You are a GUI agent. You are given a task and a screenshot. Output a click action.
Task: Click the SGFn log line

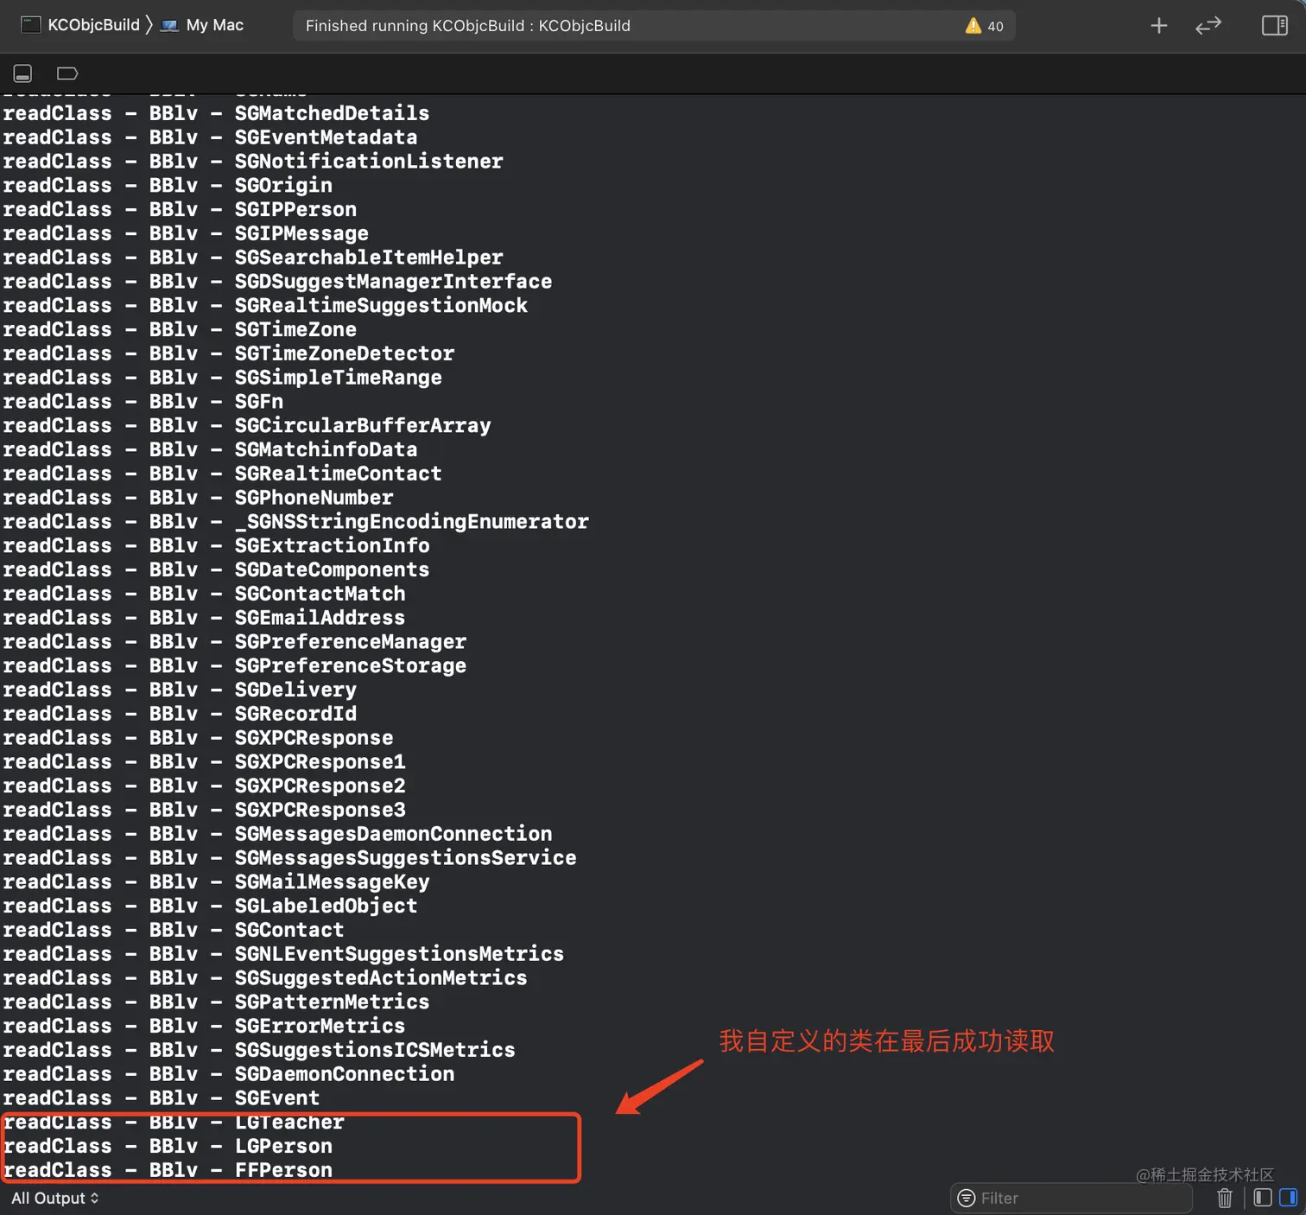[143, 402]
